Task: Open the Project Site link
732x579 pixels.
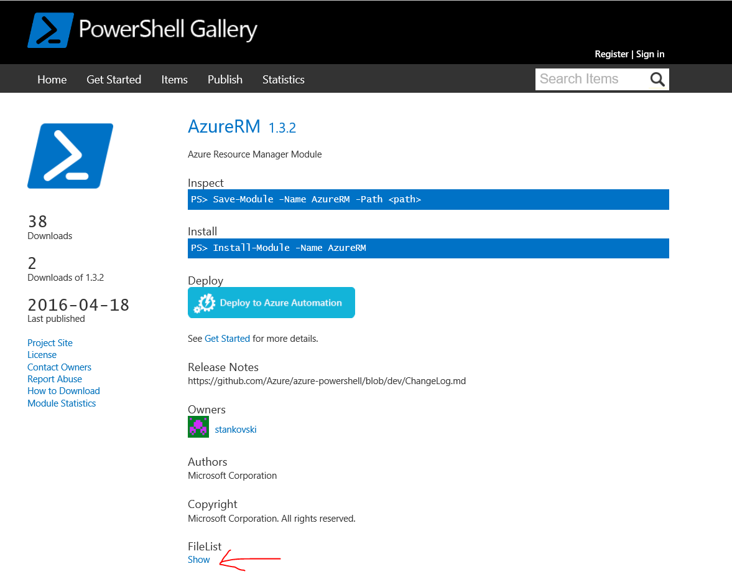Action: point(50,342)
